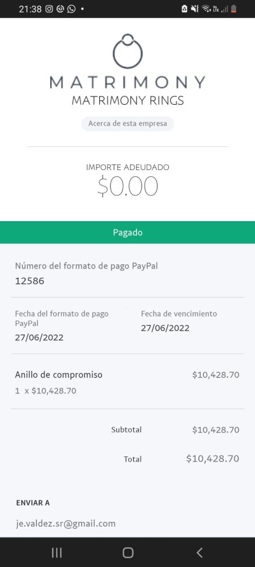
Task: Tap the home navigation button
Action: coord(128,552)
